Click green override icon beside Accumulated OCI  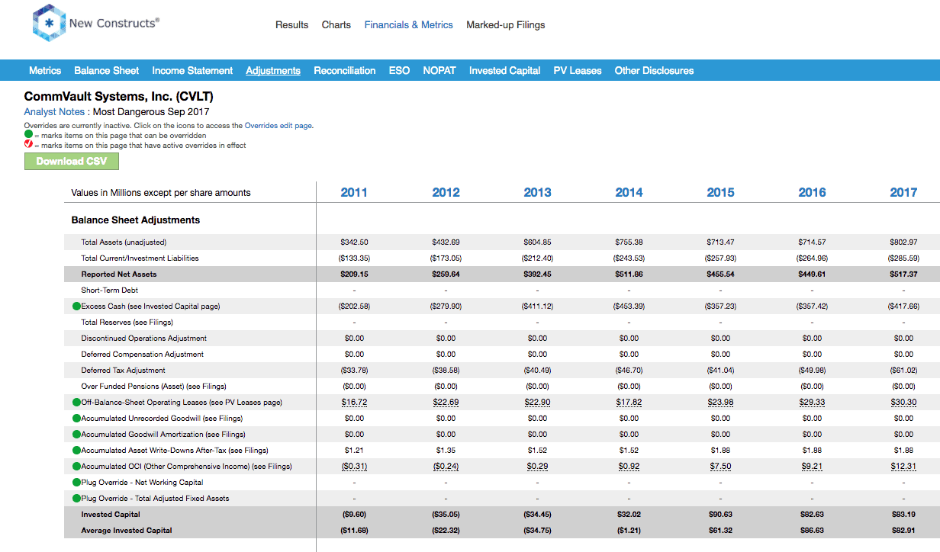(76, 467)
